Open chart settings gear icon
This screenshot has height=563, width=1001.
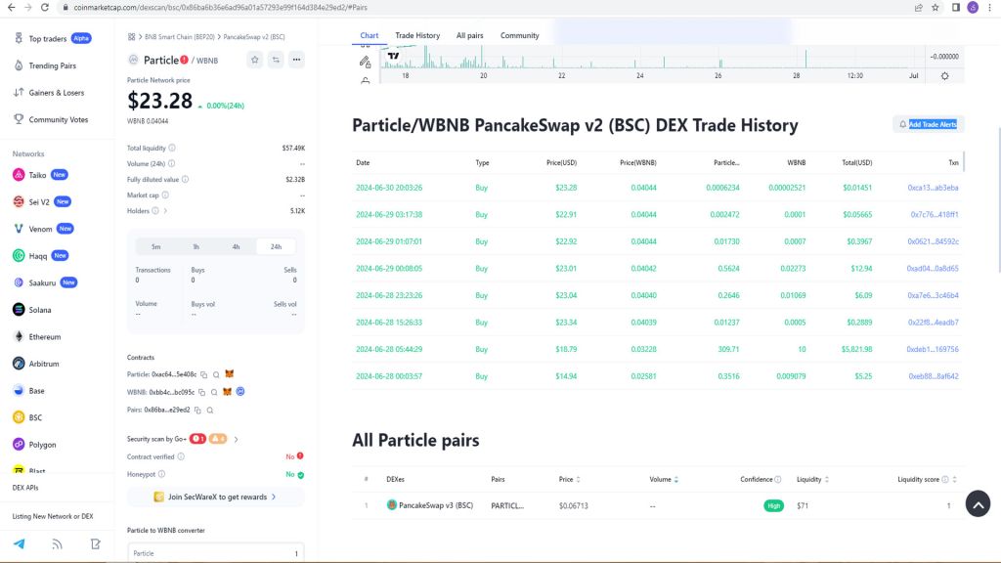click(x=944, y=75)
